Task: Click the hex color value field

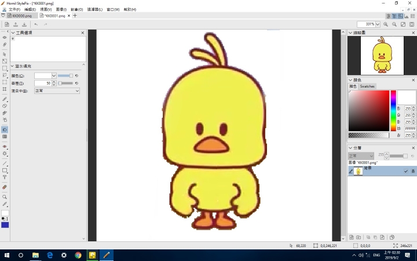Action: (x=410, y=129)
